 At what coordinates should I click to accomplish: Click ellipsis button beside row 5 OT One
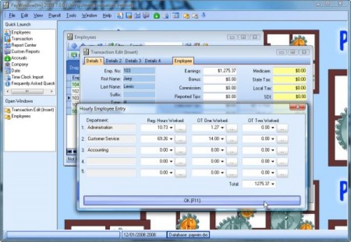point(232,173)
